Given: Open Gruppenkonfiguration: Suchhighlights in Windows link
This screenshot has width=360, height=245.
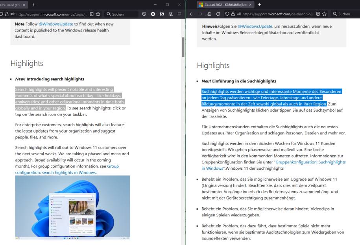Looking at the screenshot, I should coord(274,165).
